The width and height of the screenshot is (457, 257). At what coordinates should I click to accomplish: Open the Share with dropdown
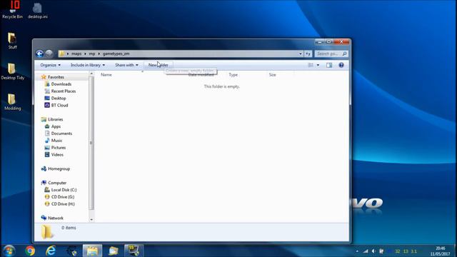click(x=126, y=65)
